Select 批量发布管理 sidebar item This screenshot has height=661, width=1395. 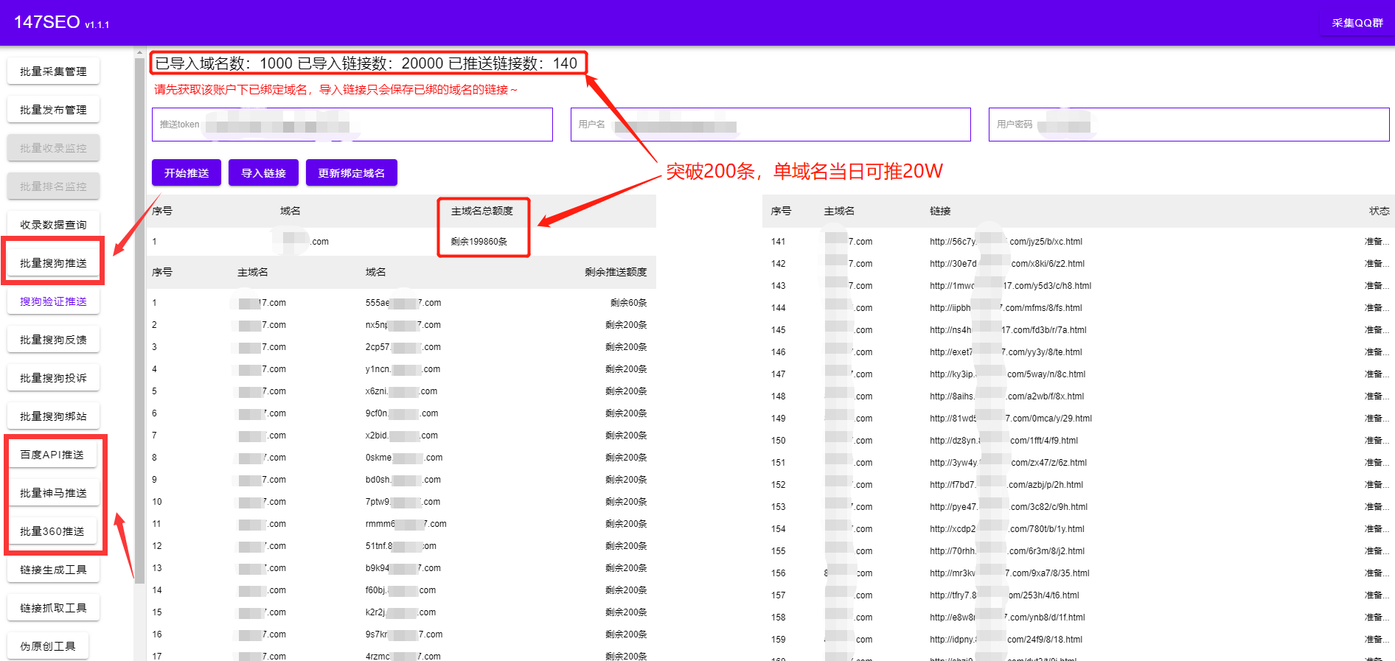click(x=53, y=110)
